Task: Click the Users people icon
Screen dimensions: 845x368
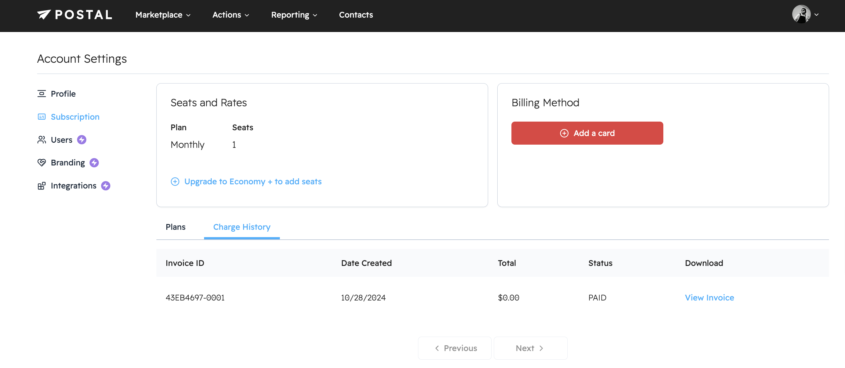Action: [42, 140]
